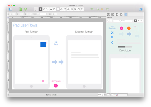Click the green New Canvas icon
151x107 pixels.
(x=20, y=9)
